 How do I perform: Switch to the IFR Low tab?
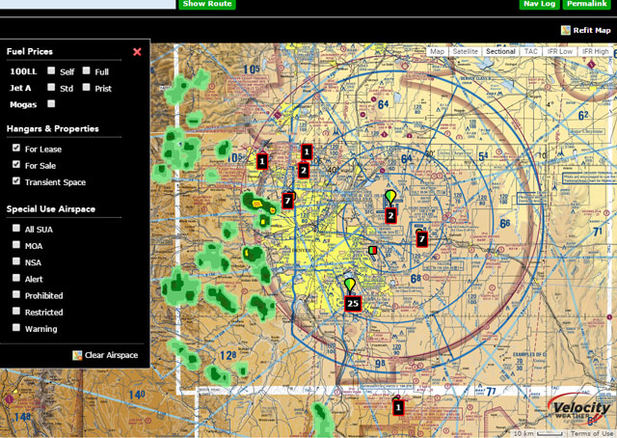coord(559,51)
